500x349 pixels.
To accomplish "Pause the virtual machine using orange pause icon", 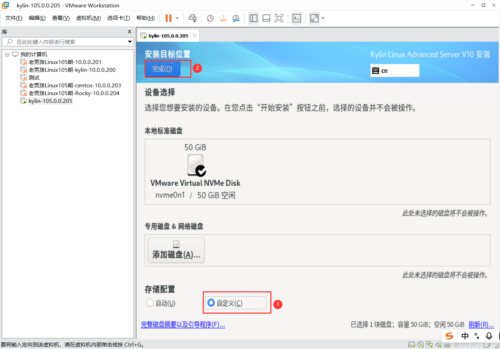I will (x=168, y=18).
